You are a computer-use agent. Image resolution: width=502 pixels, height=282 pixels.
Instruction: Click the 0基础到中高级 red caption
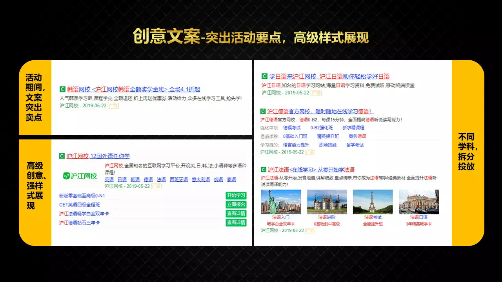coord(327,224)
